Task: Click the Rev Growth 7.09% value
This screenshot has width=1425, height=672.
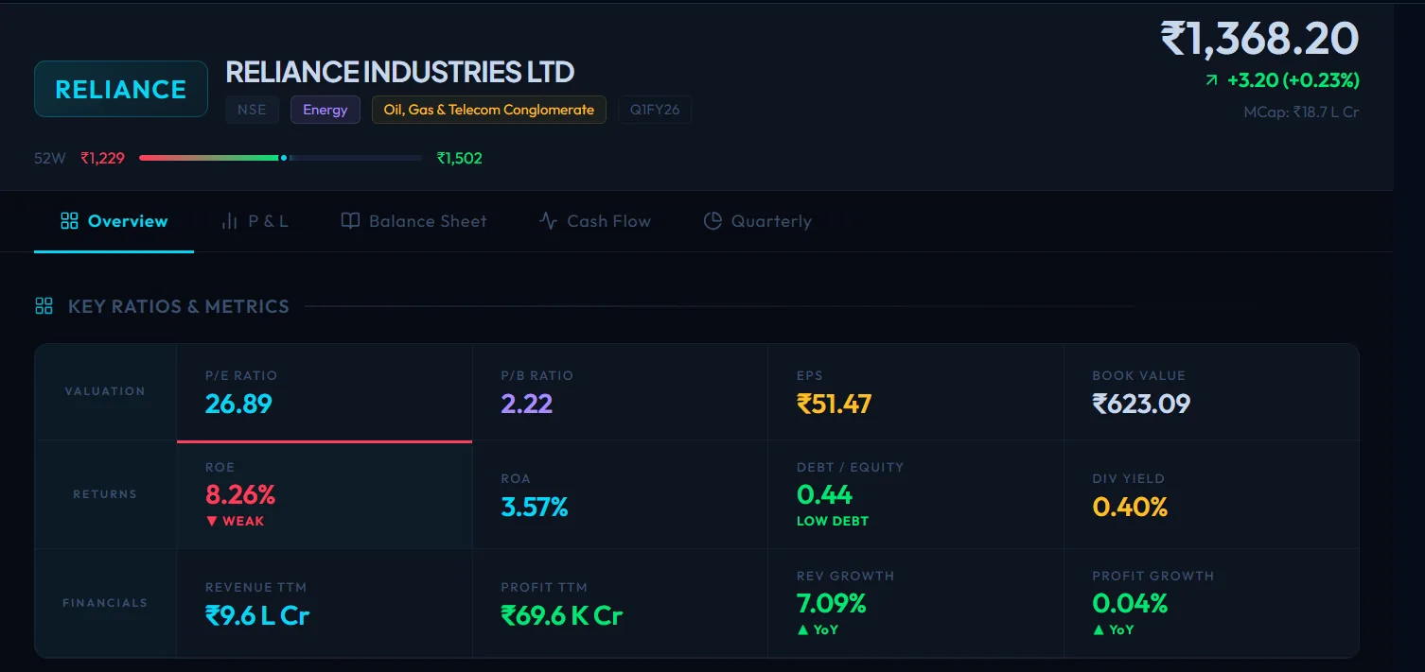Action: click(x=832, y=603)
